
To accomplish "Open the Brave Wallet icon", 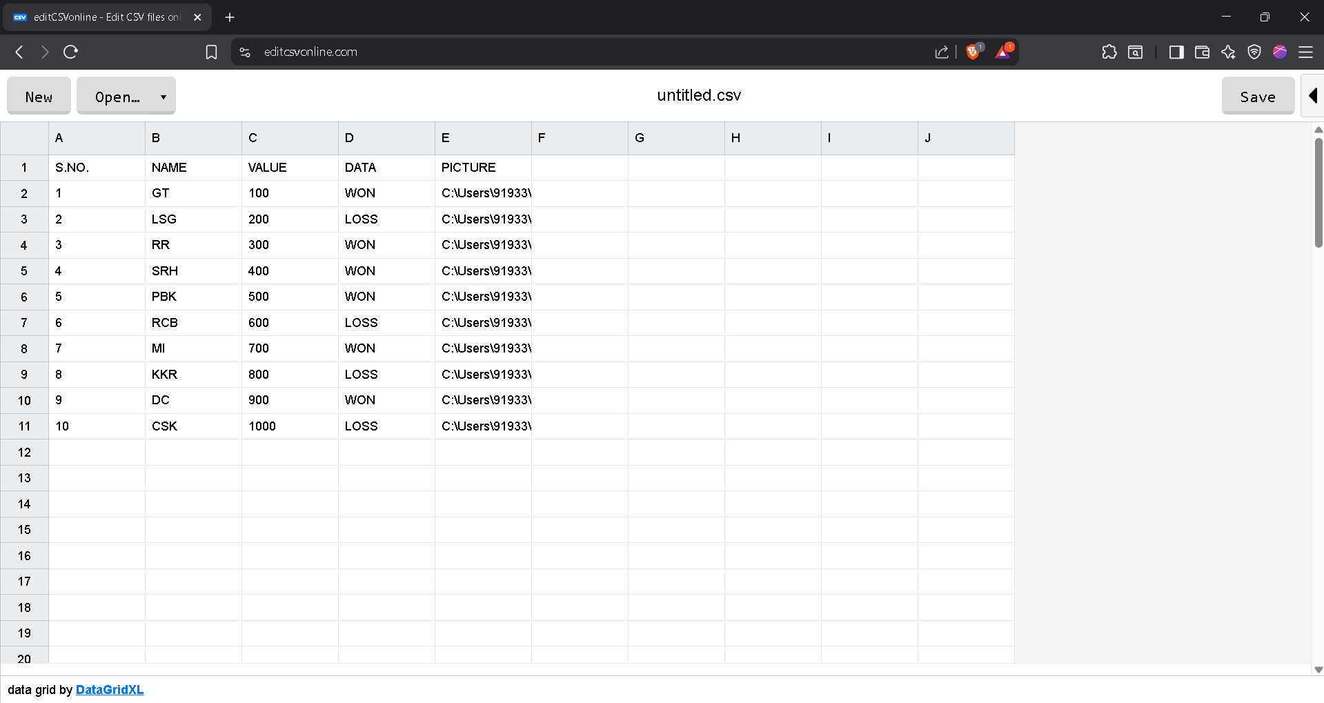I will point(1202,52).
